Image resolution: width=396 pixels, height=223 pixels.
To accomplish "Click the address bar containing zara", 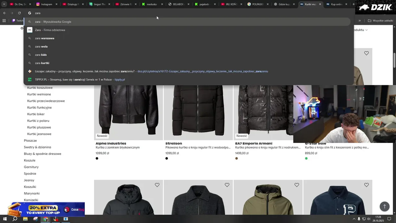I will (x=189, y=13).
